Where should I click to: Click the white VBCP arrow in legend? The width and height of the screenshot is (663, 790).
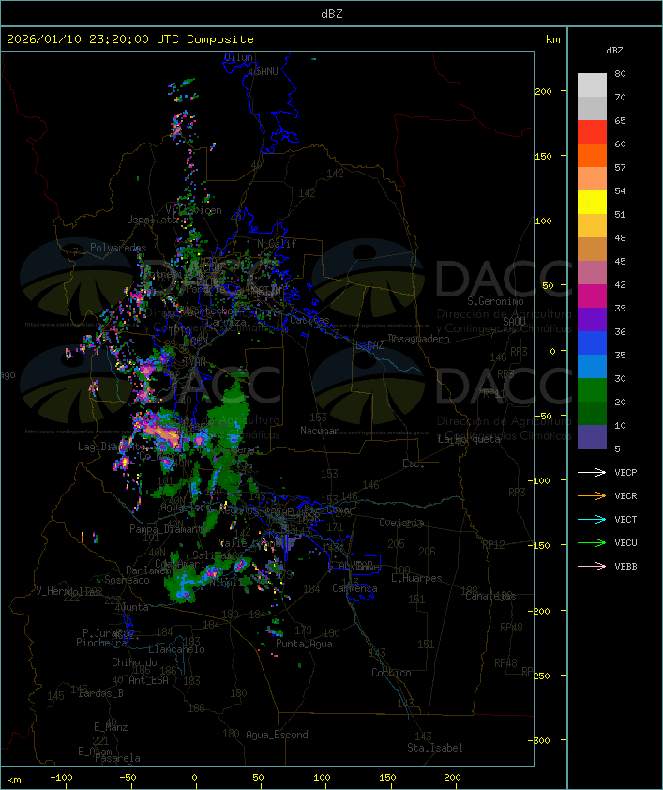592,472
